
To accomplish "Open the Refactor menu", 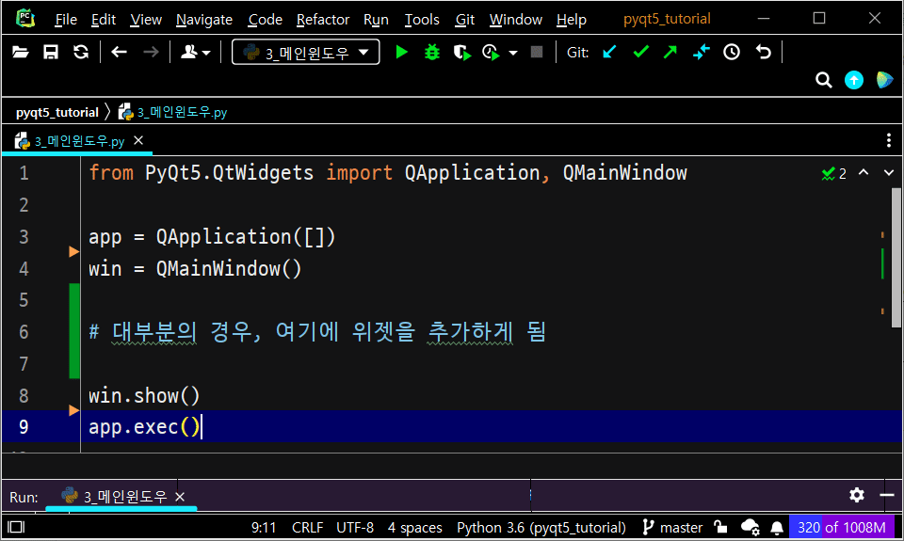I will point(323,20).
